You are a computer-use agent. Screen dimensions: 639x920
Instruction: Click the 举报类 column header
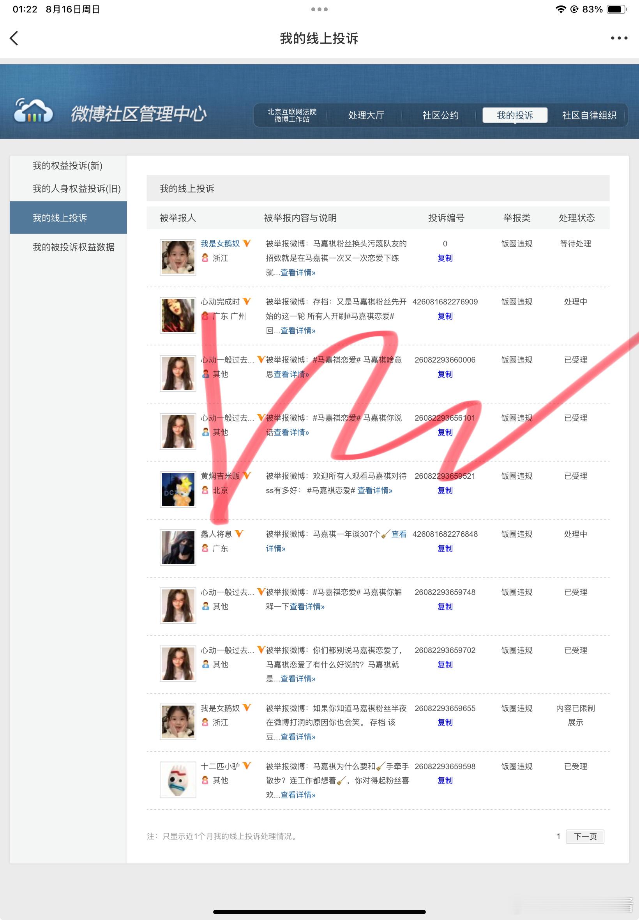(x=517, y=218)
